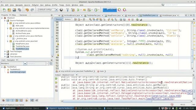This screenshot has width=196, height=110.
Task: Expand the Test Libraries node
Action: pos(5,57)
